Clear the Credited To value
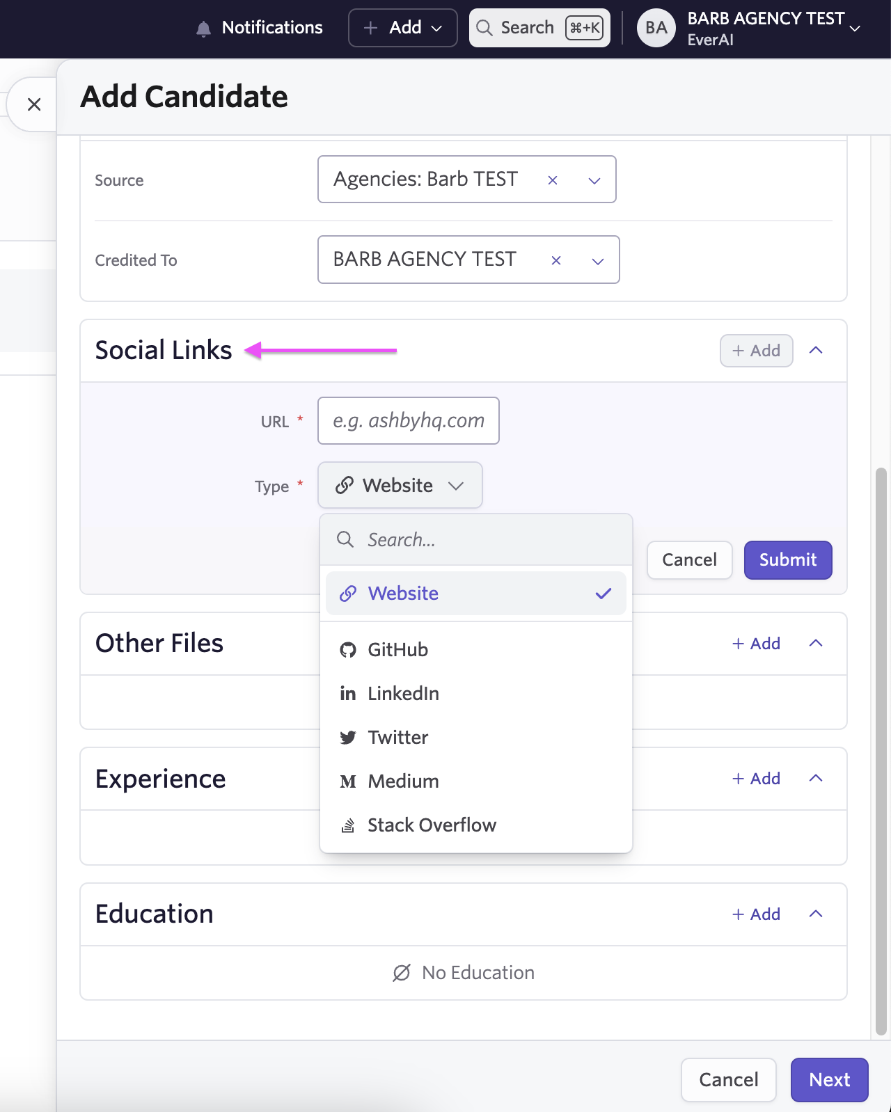The width and height of the screenshot is (891, 1112). [556, 260]
